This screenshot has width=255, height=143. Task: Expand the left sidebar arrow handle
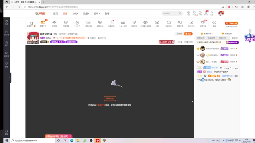(x=10, y=78)
